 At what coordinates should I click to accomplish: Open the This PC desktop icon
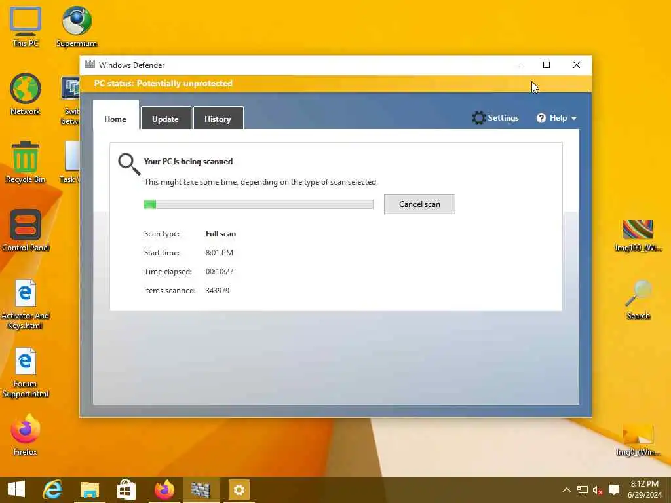pos(26,26)
